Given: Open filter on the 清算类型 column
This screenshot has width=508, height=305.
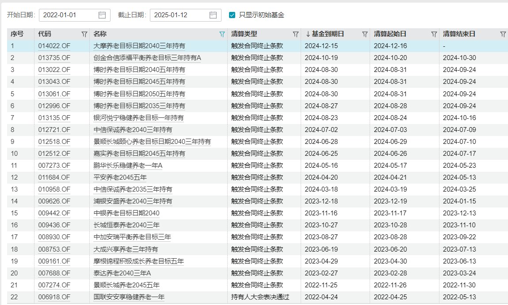Looking at the screenshot, I should [295, 34].
